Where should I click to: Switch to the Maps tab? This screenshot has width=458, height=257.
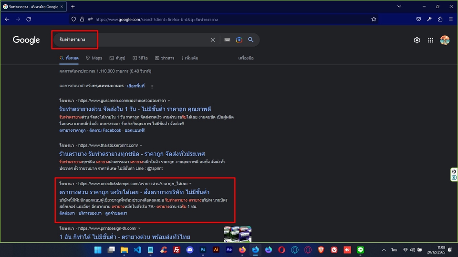(x=94, y=58)
